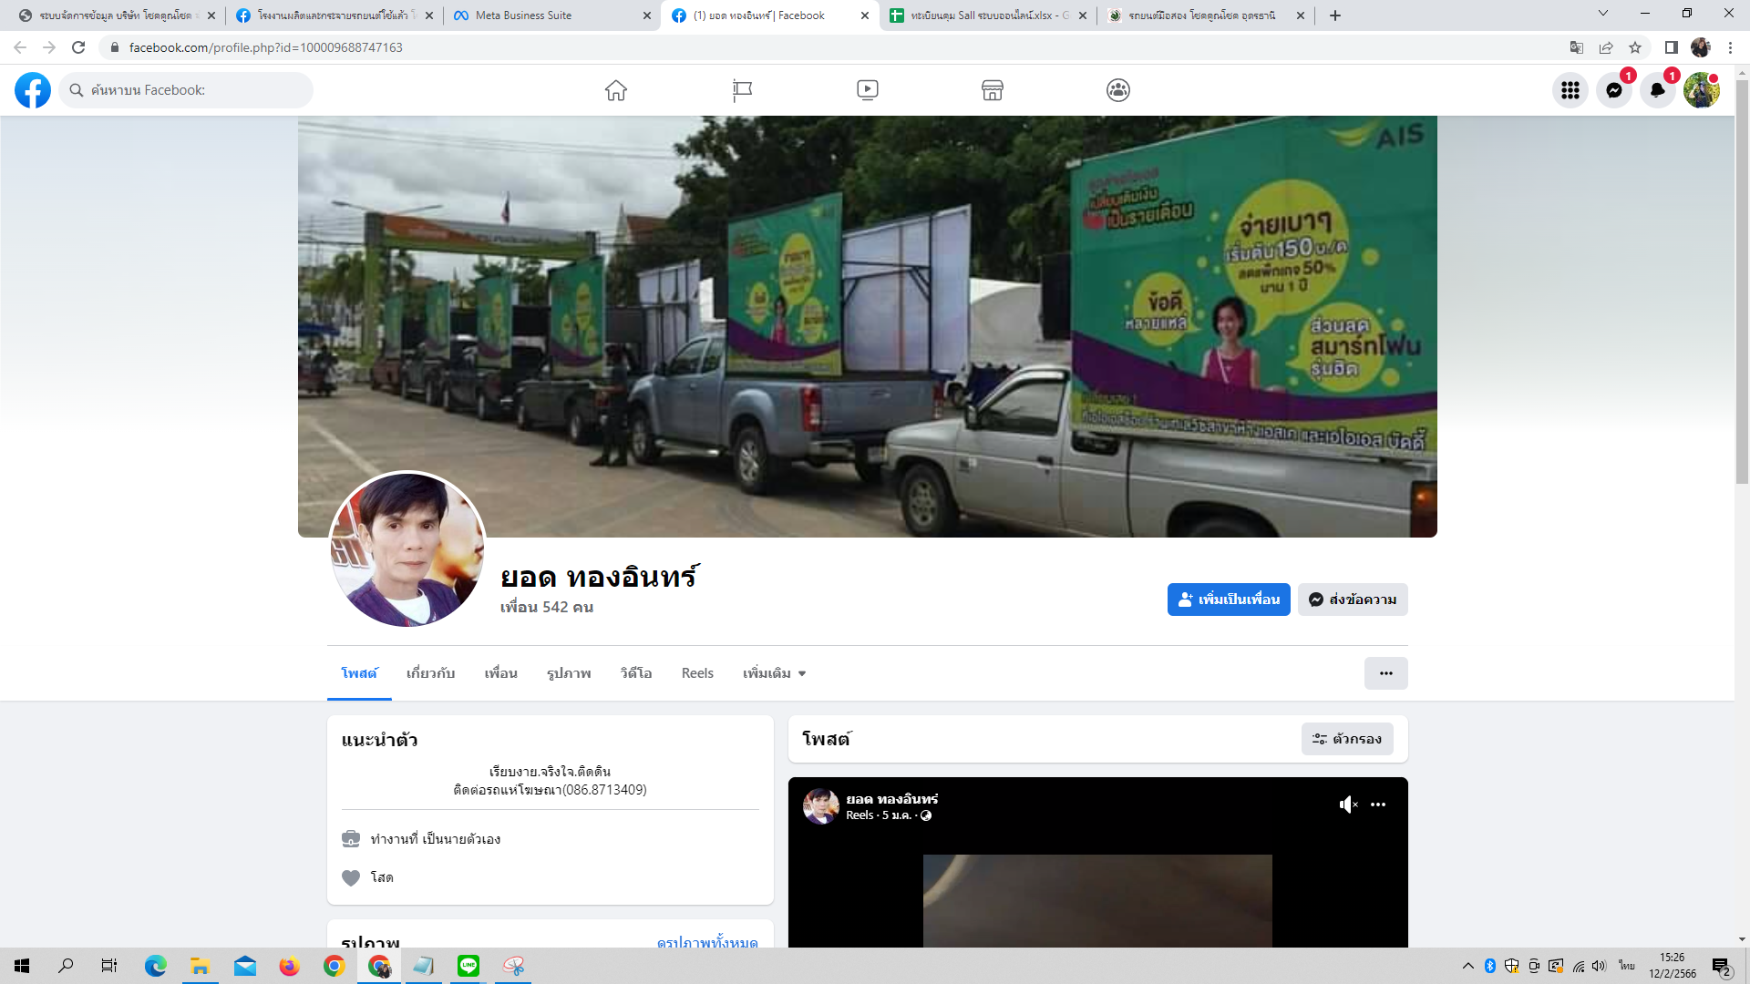1750x984 pixels.
Task: Open Groups icon in top navigation
Action: [x=1118, y=90]
